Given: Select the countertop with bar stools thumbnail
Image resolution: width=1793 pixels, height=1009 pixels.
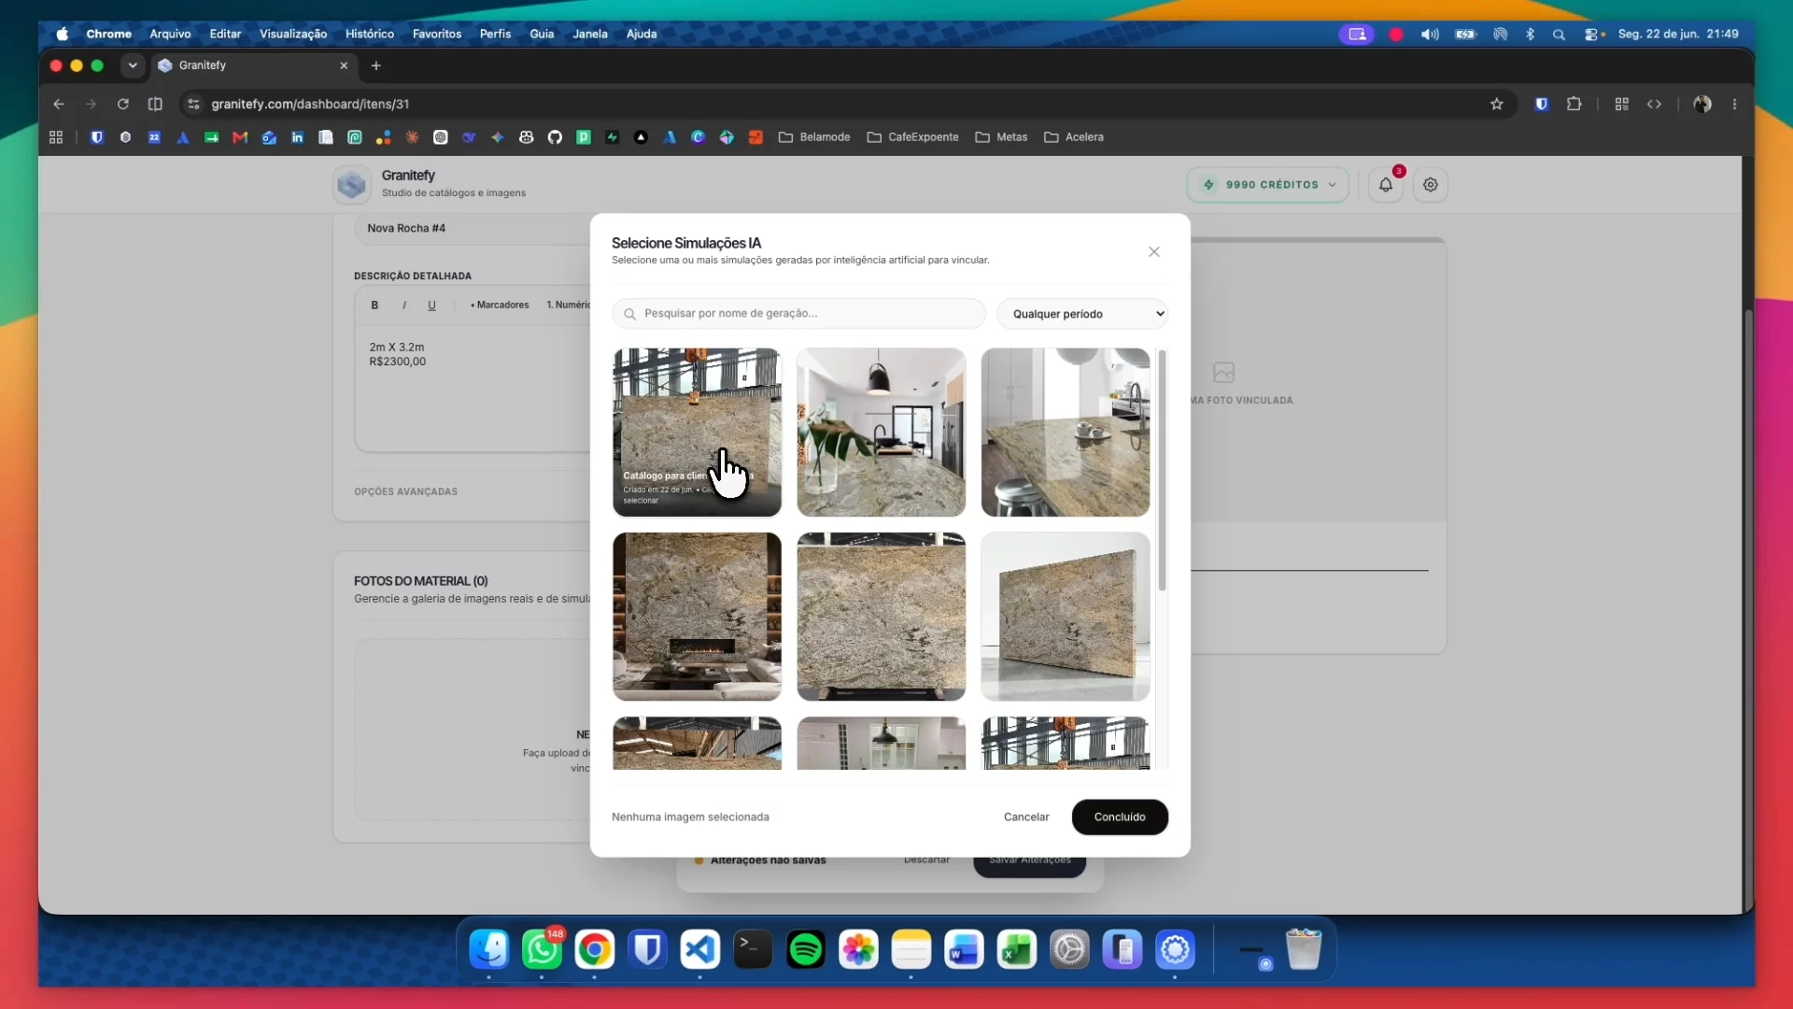Looking at the screenshot, I should point(1066,433).
